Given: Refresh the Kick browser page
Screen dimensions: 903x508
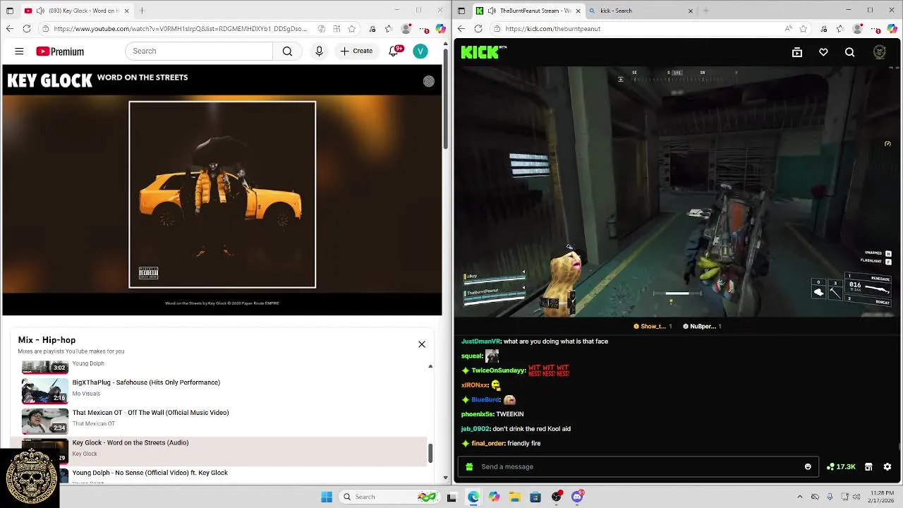Looking at the screenshot, I should click(478, 29).
